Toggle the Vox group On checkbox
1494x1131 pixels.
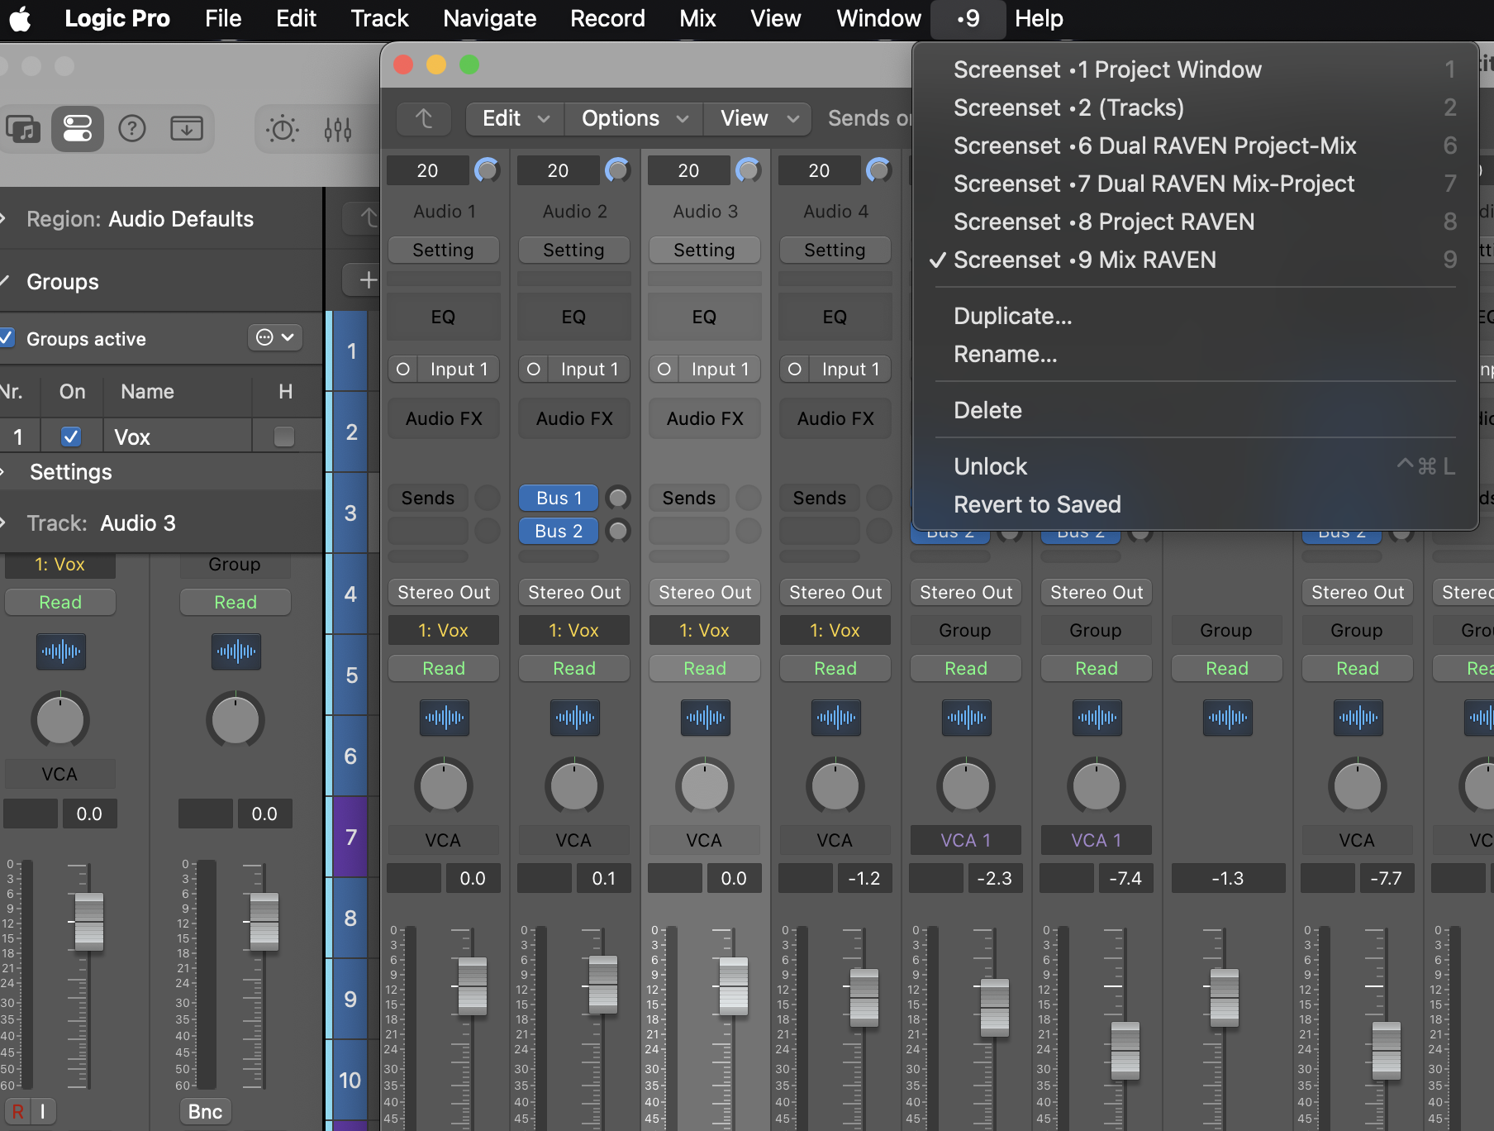71,436
